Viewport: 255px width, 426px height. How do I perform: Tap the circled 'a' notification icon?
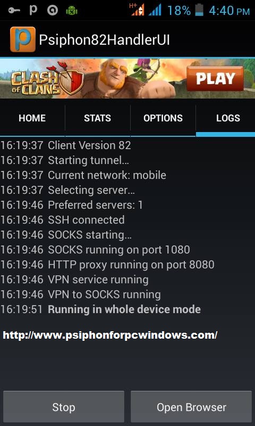click(x=52, y=10)
